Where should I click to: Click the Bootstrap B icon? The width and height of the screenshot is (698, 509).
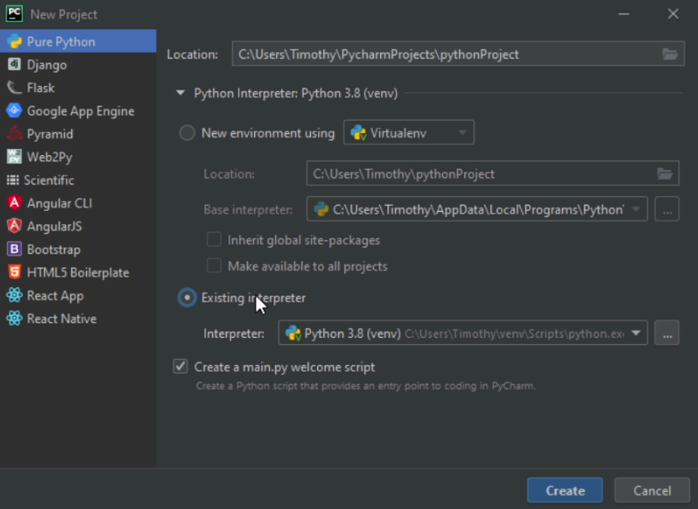[x=14, y=249]
